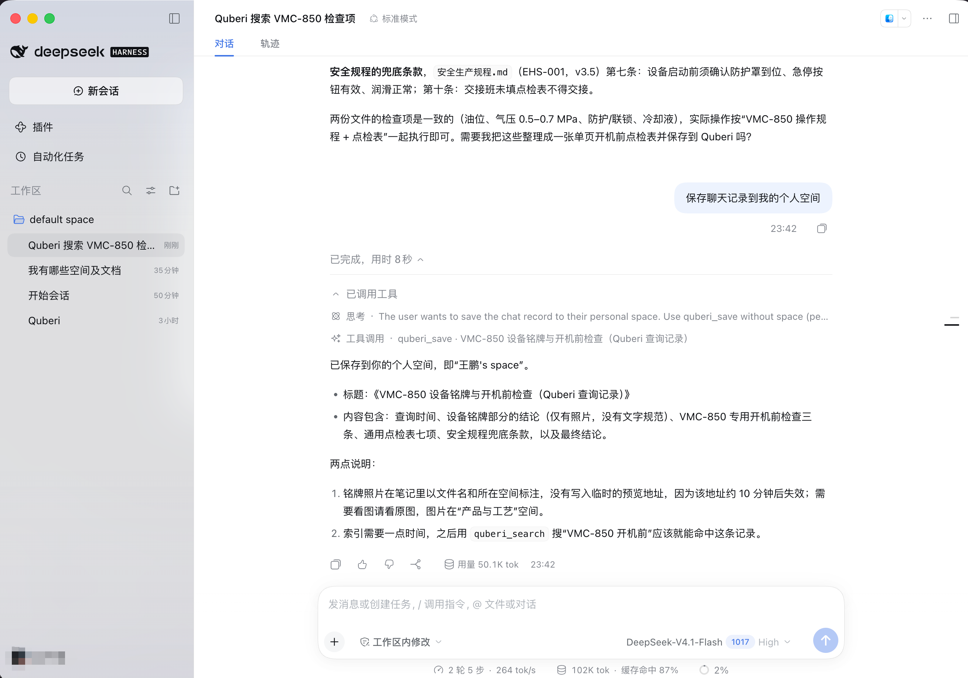Copy the assistant reply
This screenshot has width=968, height=678.
335,564
